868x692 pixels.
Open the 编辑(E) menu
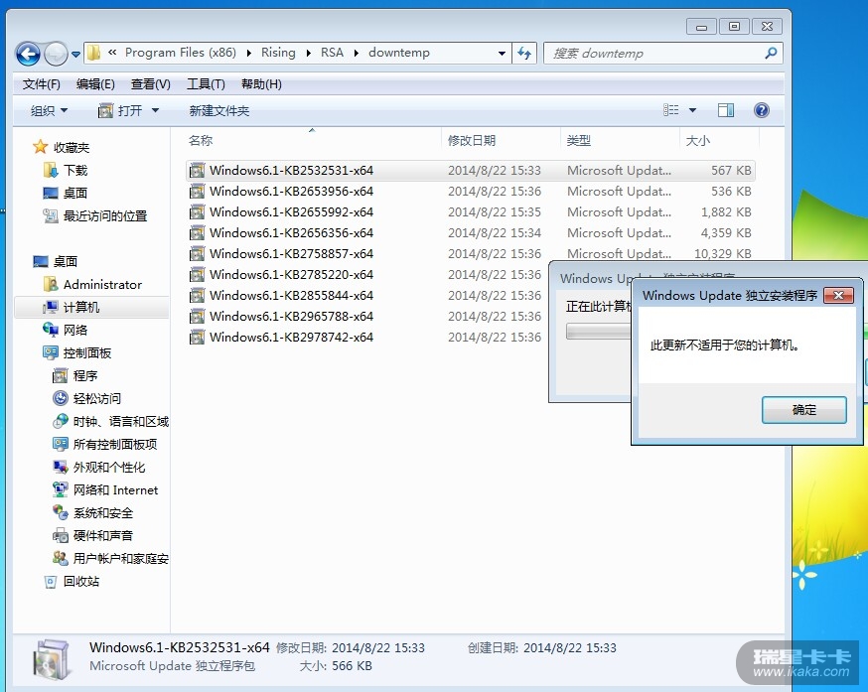coord(95,84)
